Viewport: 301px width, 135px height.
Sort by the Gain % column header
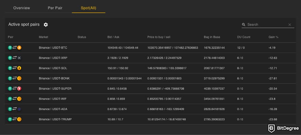pyautogui.click(x=273, y=37)
